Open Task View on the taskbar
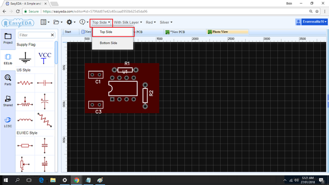This screenshot has height=185, width=329. coord(29,180)
